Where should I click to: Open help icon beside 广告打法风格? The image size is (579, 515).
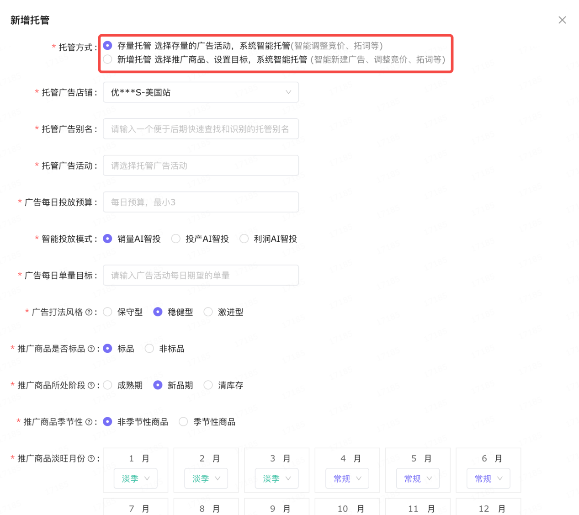(89, 312)
